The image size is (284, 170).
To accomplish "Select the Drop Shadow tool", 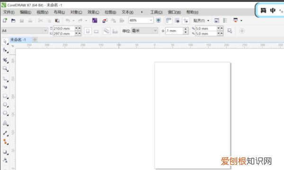I will click(x=5, y=152).
